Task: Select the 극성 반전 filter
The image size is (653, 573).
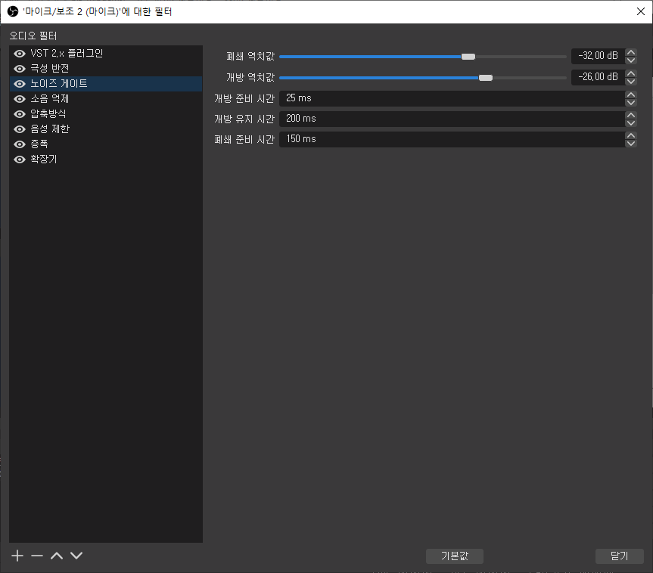Action: point(106,69)
